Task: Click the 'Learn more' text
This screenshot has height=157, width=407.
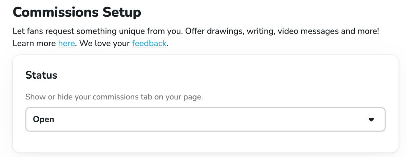Action: point(34,43)
